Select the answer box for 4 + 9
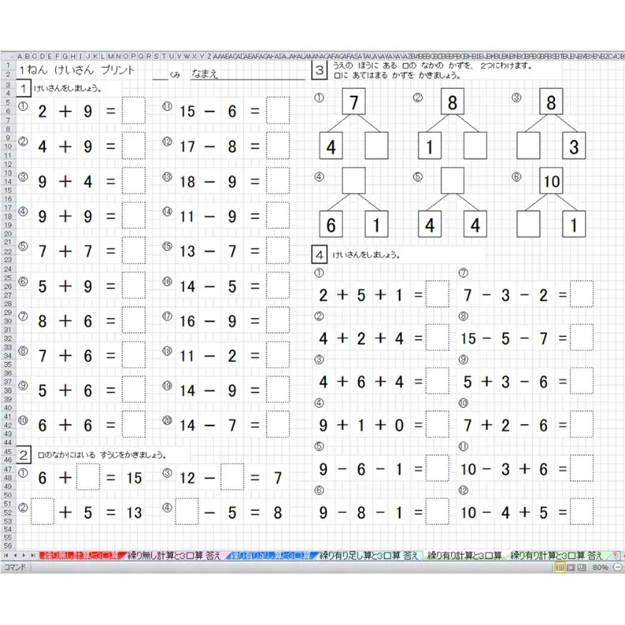This screenshot has height=625, width=625. (134, 145)
